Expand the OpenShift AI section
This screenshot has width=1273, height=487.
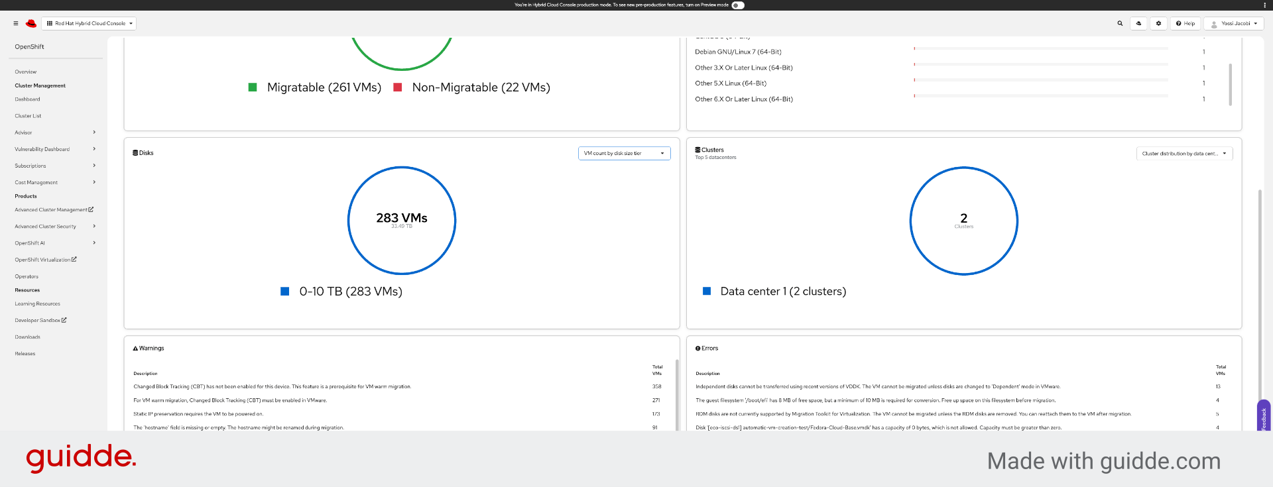(x=55, y=243)
